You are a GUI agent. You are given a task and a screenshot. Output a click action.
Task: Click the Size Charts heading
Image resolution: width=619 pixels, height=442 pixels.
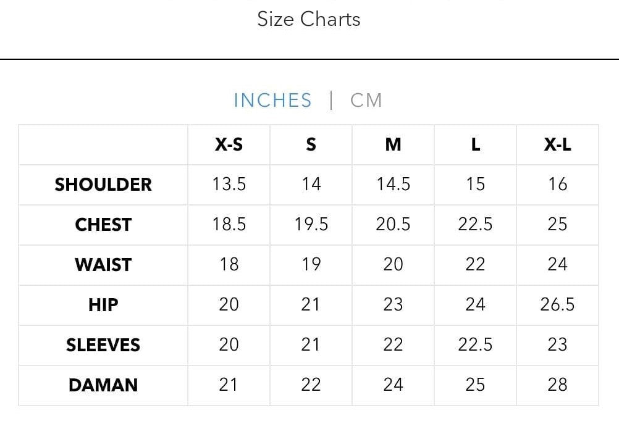pos(308,19)
